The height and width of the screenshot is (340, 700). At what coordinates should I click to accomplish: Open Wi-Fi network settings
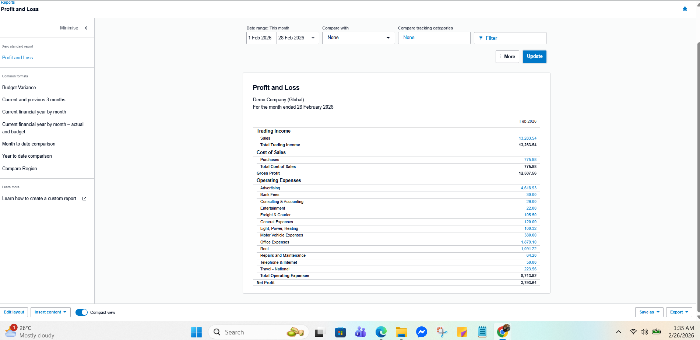coord(633,332)
